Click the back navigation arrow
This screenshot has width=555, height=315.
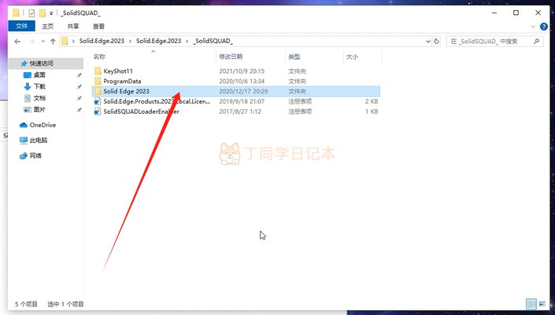[x=17, y=42]
